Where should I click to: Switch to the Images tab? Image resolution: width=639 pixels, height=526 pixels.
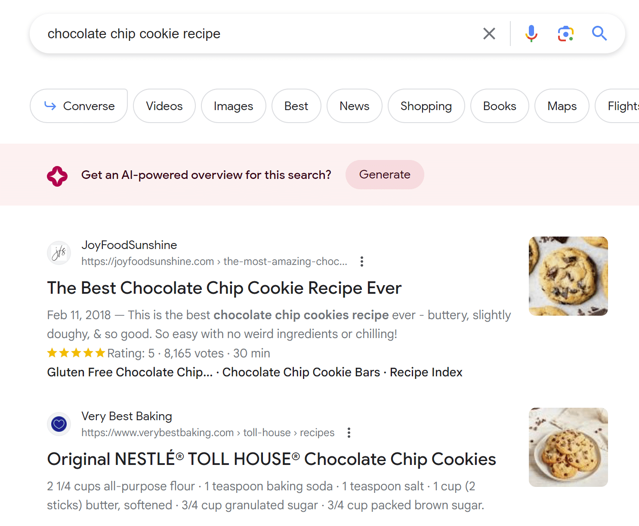coord(233,106)
